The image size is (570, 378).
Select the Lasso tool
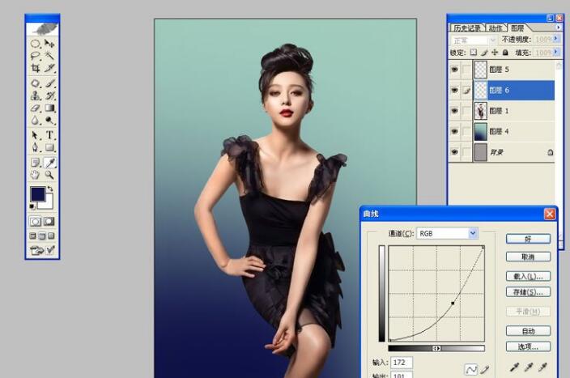35,56
